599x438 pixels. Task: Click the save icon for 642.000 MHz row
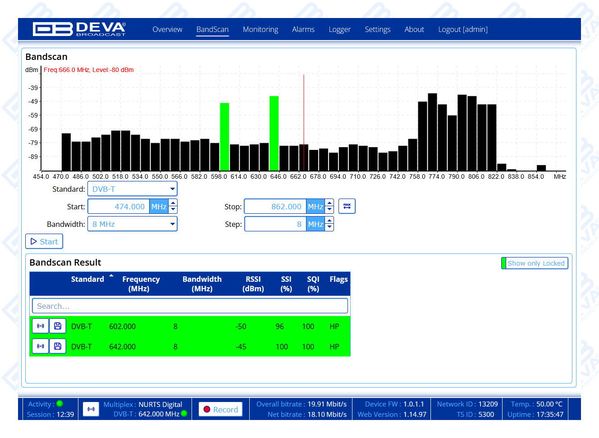tap(58, 347)
